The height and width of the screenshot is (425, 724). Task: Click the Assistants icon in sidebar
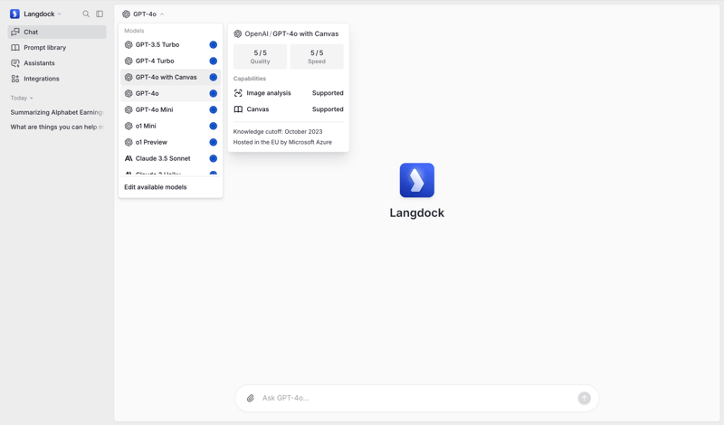click(x=15, y=63)
